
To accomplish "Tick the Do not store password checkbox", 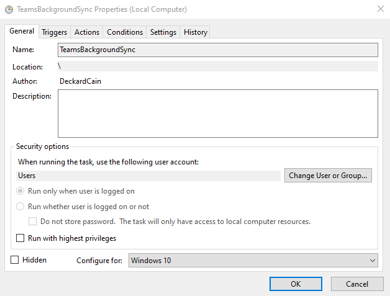I will (x=34, y=222).
